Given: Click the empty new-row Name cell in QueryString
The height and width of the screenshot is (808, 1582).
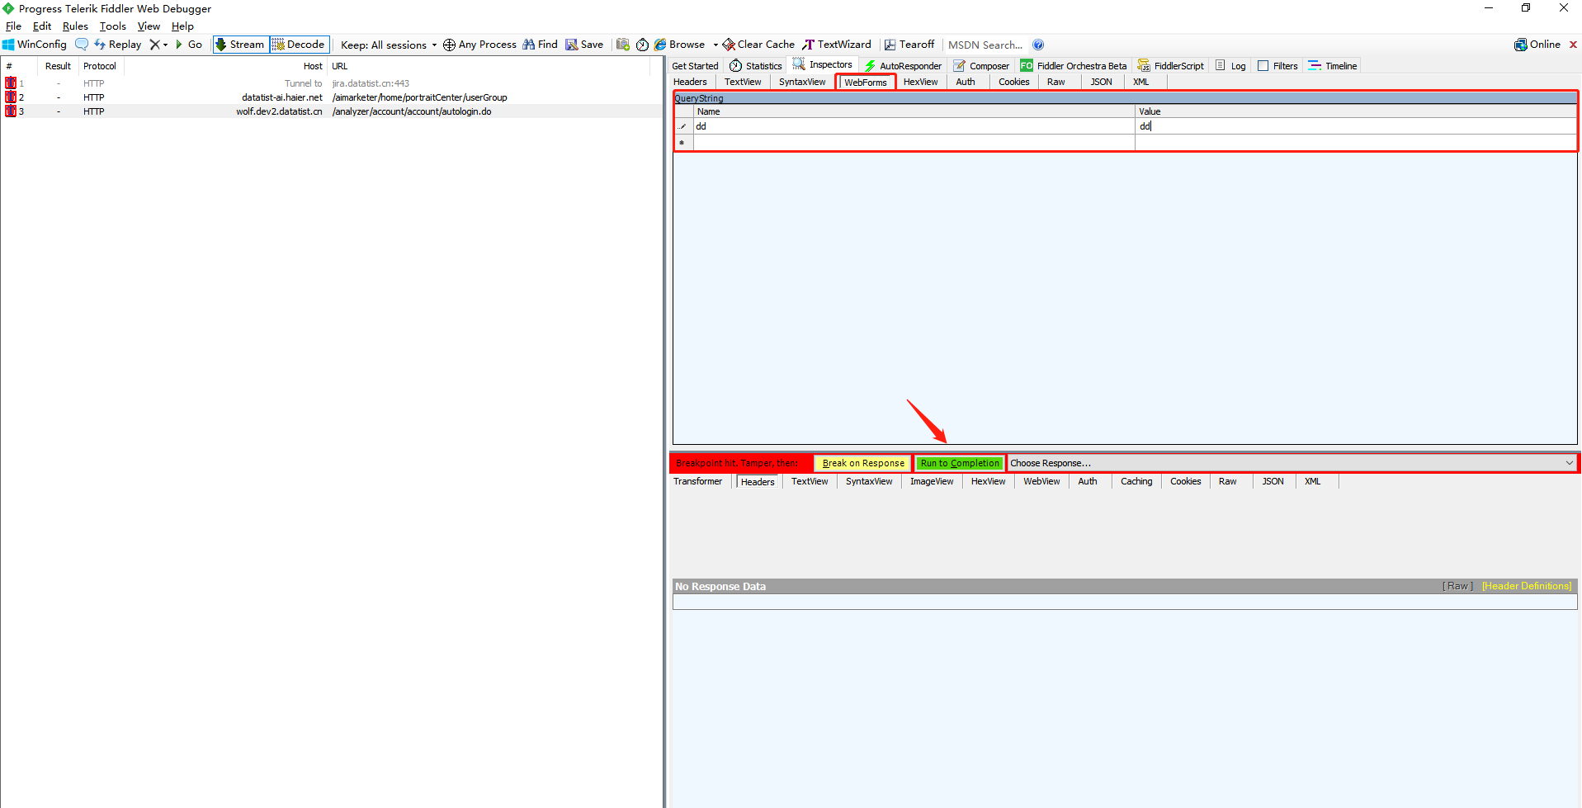Looking at the screenshot, I should [914, 143].
